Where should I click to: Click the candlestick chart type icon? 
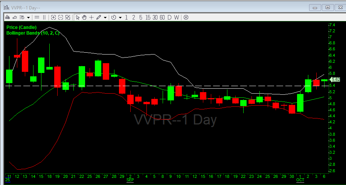[8, 17]
